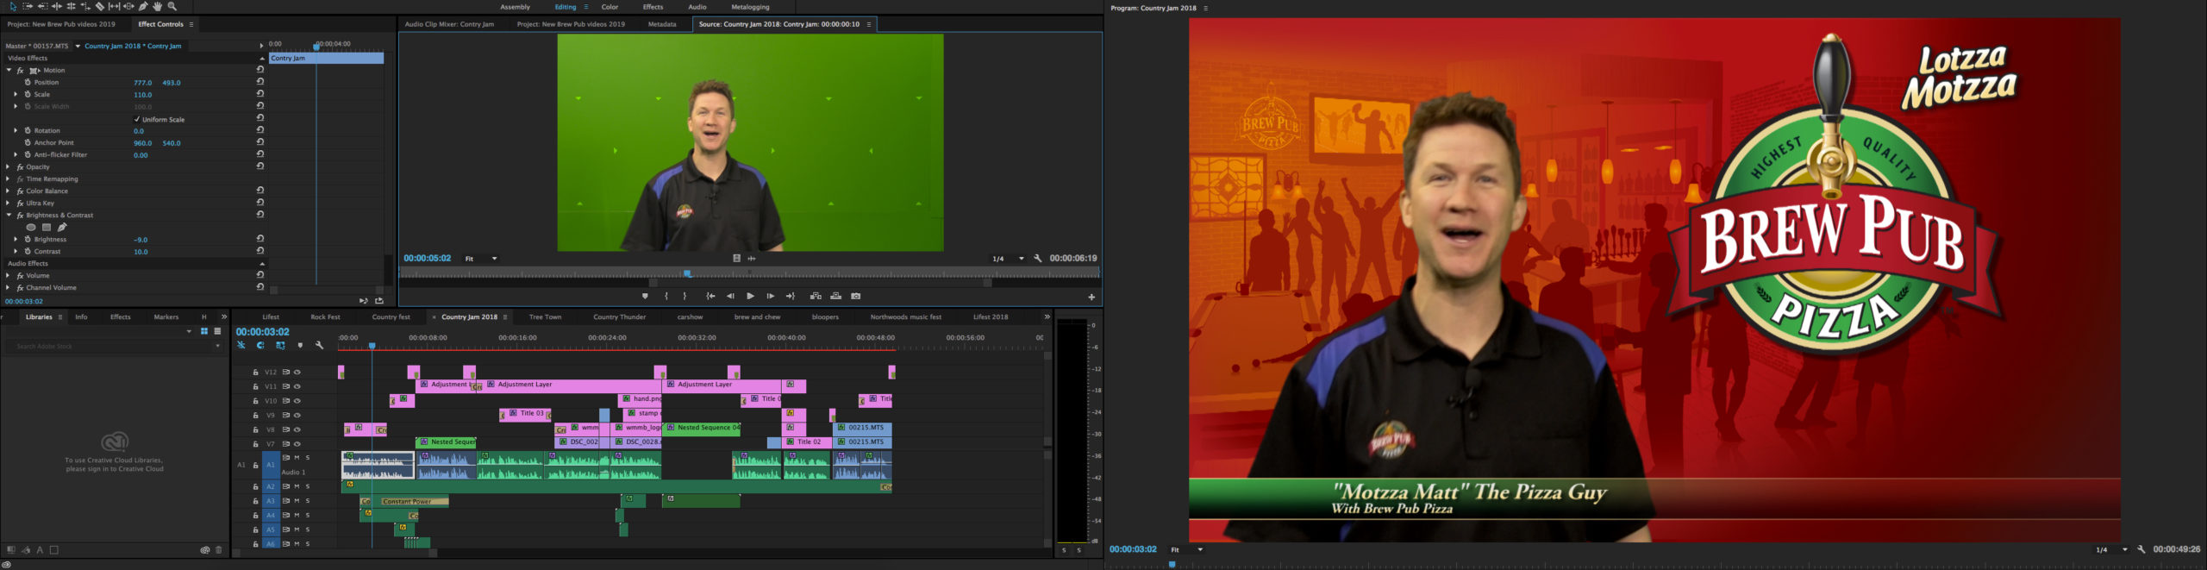Screen dimensions: 2207x570
Task: Open Source monitor Fit zoom dropdown
Action: point(482,258)
